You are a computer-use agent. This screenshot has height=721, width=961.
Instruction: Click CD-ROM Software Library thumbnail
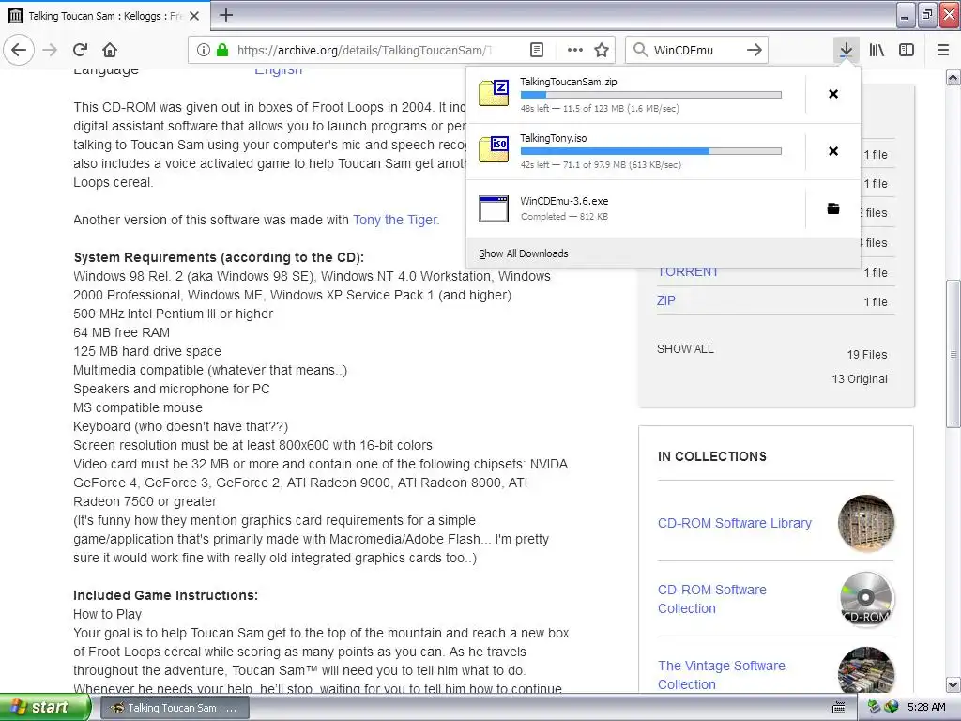(866, 523)
